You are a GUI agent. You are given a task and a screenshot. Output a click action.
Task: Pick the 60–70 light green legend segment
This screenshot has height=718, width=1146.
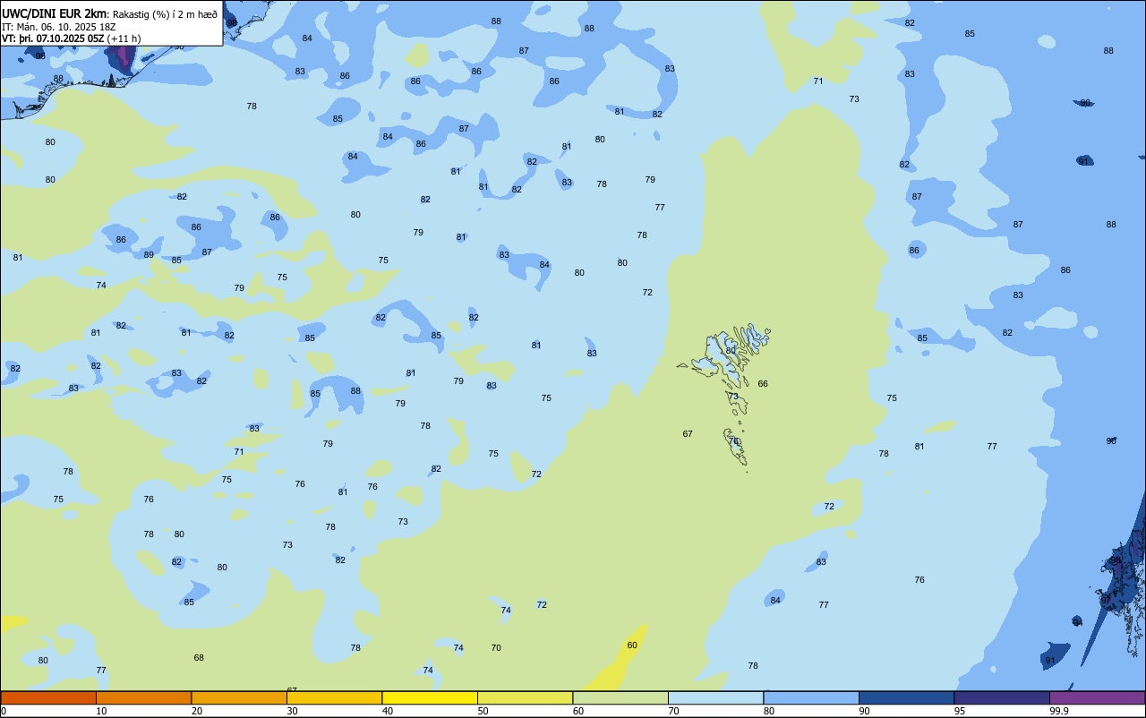tap(620, 697)
